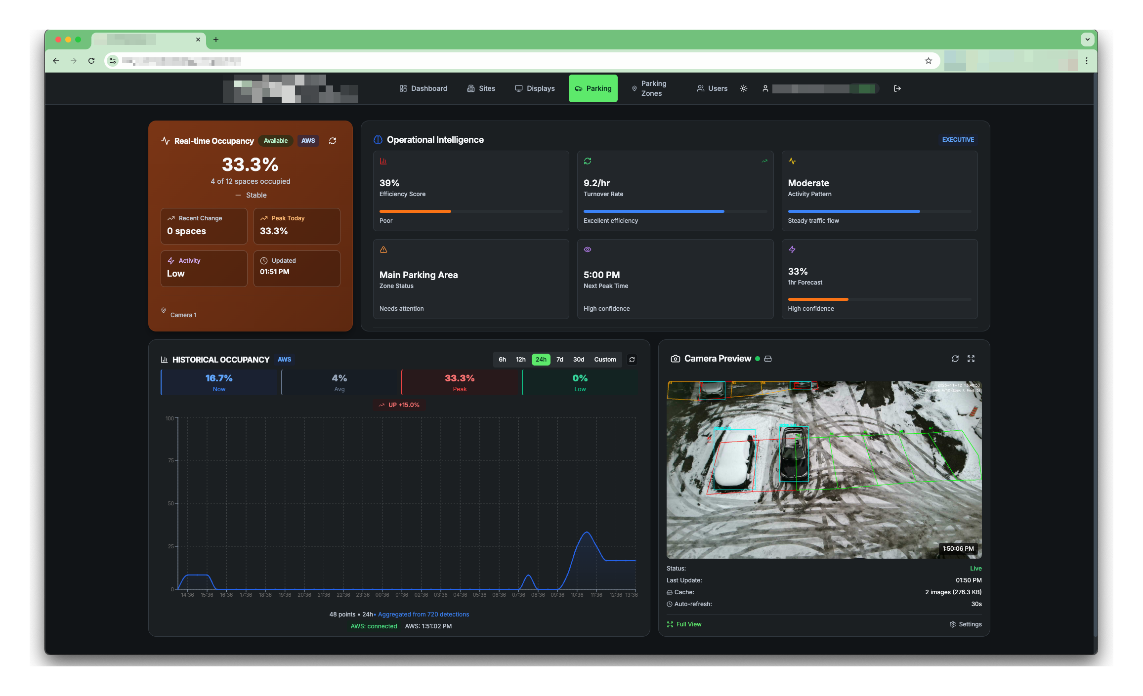Select the 7d time range
1143x696 pixels.
pos(559,360)
